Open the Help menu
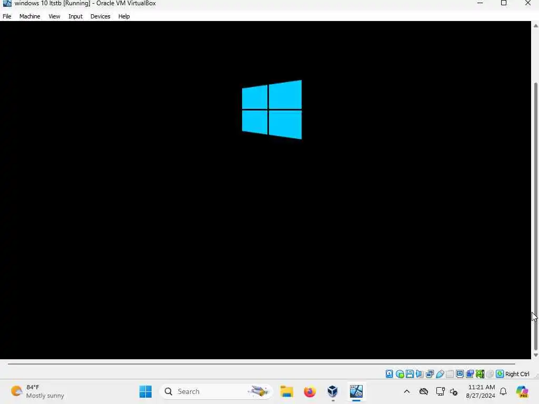The image size is (539, 404). coord(124,16)
